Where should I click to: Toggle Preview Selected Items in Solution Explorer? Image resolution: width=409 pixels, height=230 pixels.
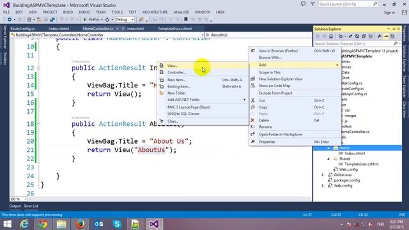coord(386,36)
